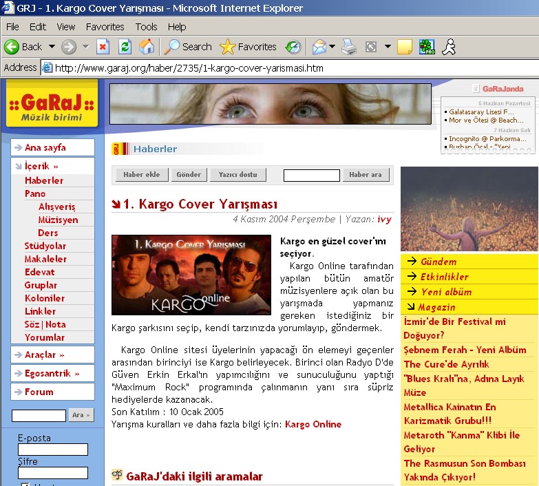Expand the Etkinlikler section
This screenshot has height=486, width=539.
click(x=469, y=277)
